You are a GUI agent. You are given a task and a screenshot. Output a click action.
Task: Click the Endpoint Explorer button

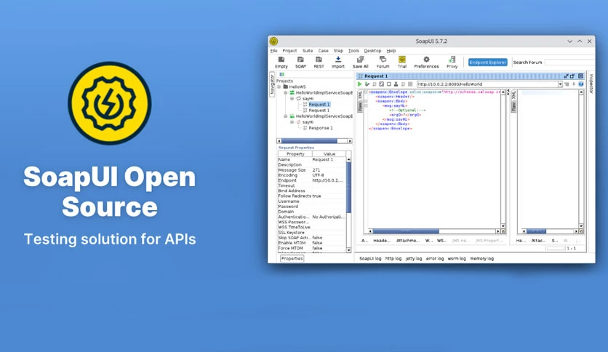click(x=488, y=63)
